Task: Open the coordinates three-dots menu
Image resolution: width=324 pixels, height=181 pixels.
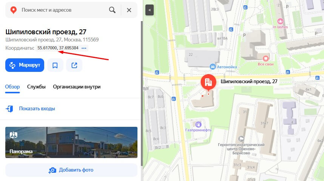Action: click(x=84, y=48)
